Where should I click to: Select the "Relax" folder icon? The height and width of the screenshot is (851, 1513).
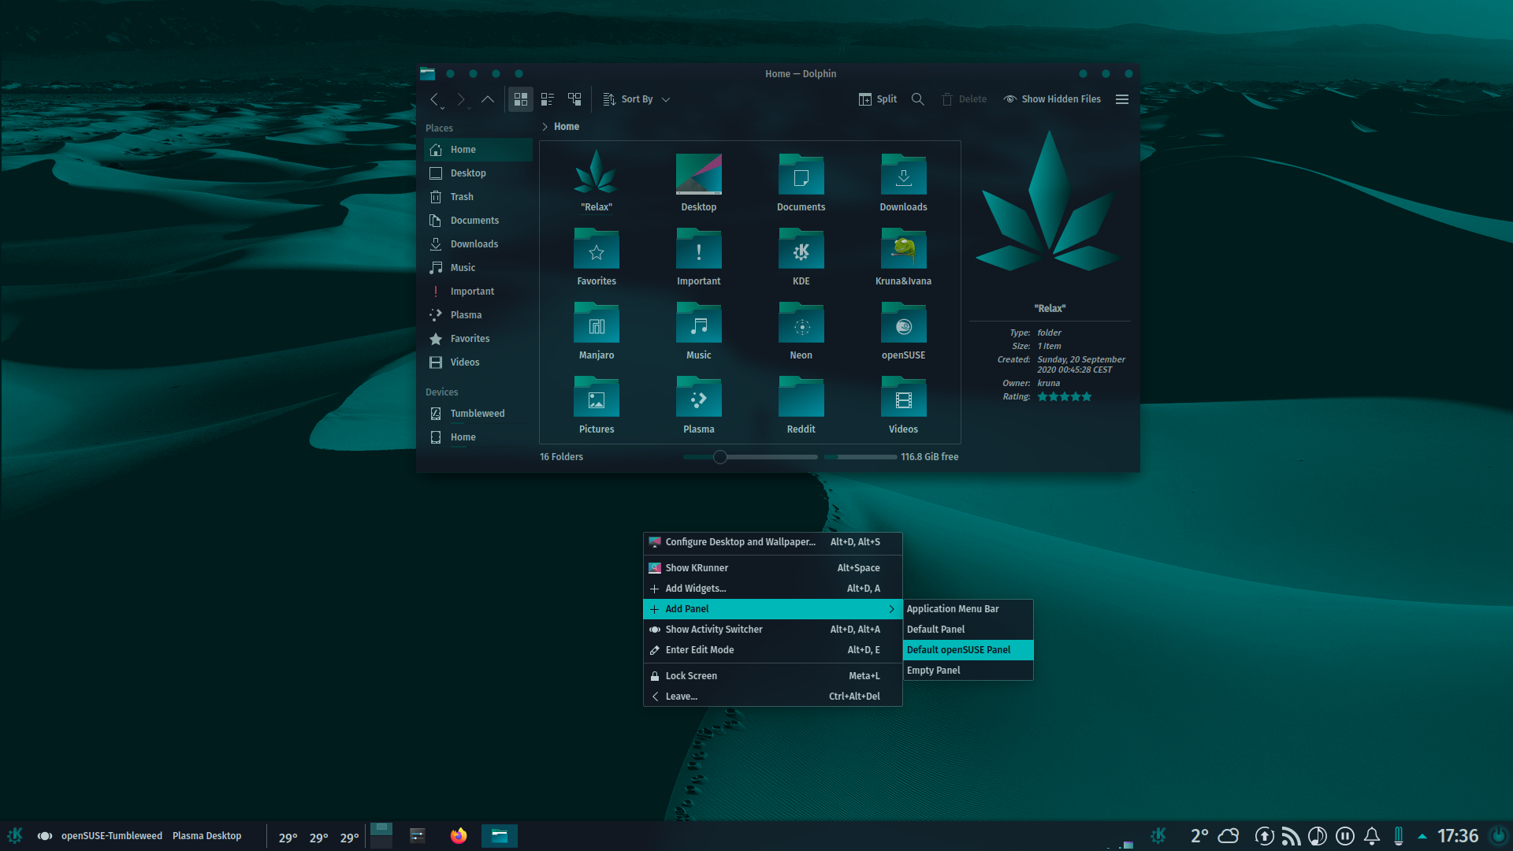click(x=597, y=173)
